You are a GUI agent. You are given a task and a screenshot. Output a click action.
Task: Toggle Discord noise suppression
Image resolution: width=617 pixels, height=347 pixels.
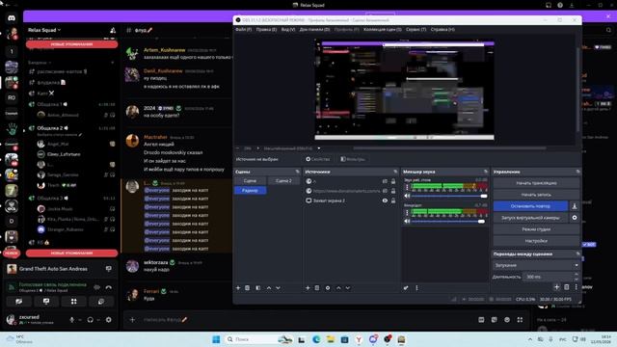(96, 287)
